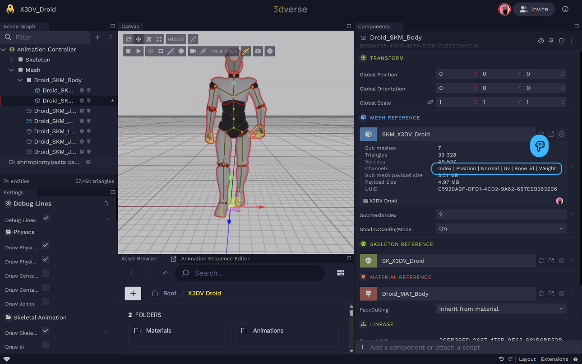Expand the Skeleton tree node
Image resolution: width=582 pixels, height=364 pixels.
tap(12, 60)
